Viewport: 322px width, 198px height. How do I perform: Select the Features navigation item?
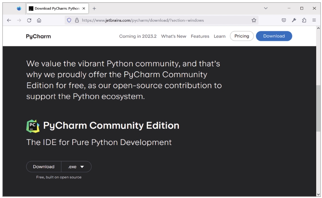point(200,36)
